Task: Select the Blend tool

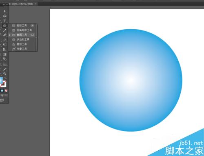Action: tap(4, 59)
